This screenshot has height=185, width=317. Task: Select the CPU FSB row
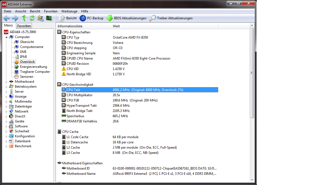click(140, 100)
